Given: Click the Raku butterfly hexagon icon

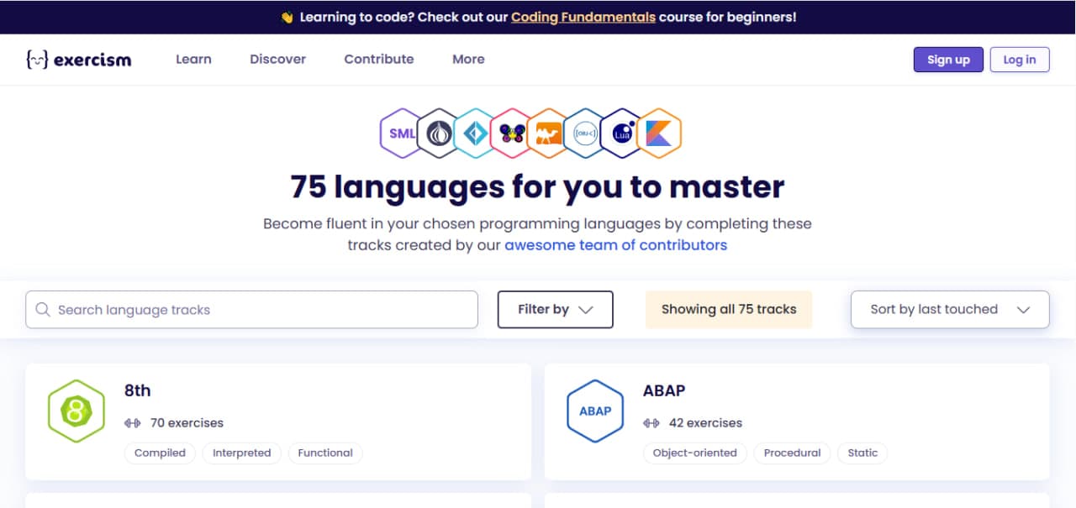Looking at the screenshot, I should [512, 134].
